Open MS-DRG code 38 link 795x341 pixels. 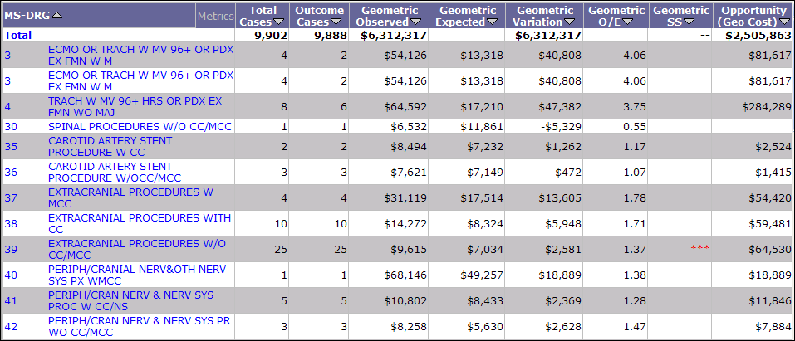pyautogui.click(x=11, y=223)
